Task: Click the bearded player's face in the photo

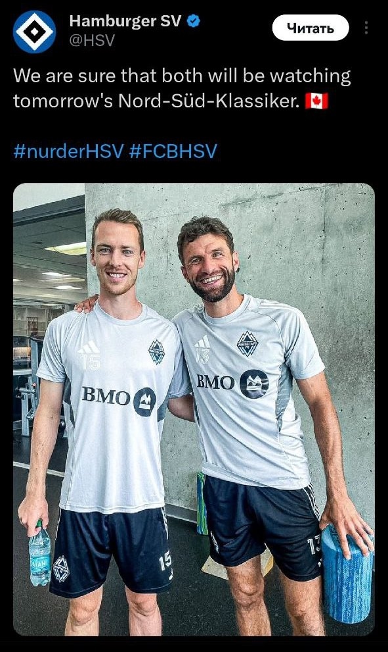Action: click(211, 267)
